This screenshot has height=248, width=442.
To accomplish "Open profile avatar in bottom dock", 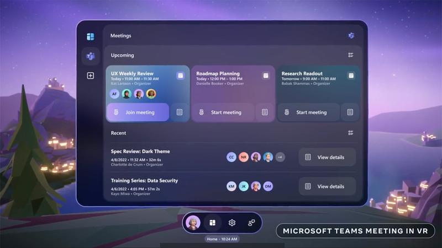I will pos(193,223).
